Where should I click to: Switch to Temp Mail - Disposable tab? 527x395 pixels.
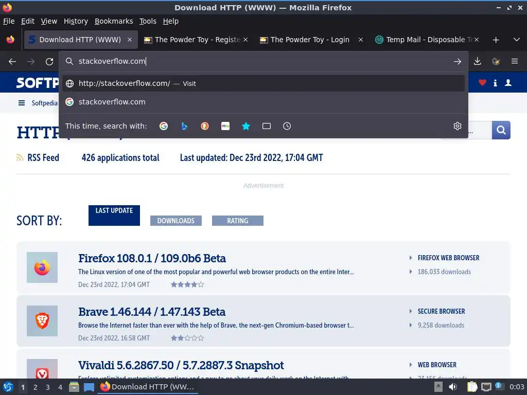click(427, 40)
